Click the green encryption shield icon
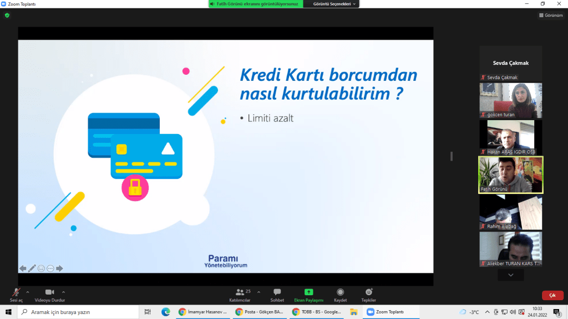Viewport: 568px width, 319px height. pos(7,15)
